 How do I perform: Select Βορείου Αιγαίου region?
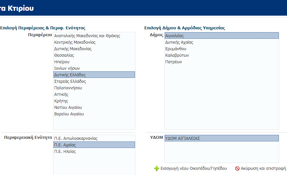tap(94, 114)
